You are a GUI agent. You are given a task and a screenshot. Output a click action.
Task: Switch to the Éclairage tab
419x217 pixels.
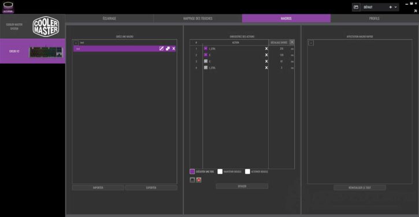click(109, 18)
